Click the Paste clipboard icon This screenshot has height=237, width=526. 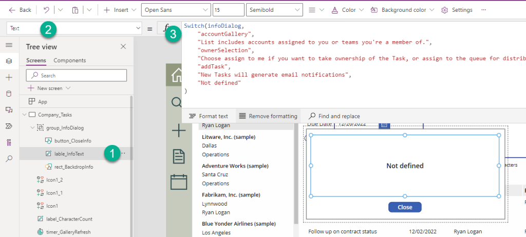pos(75,10)
